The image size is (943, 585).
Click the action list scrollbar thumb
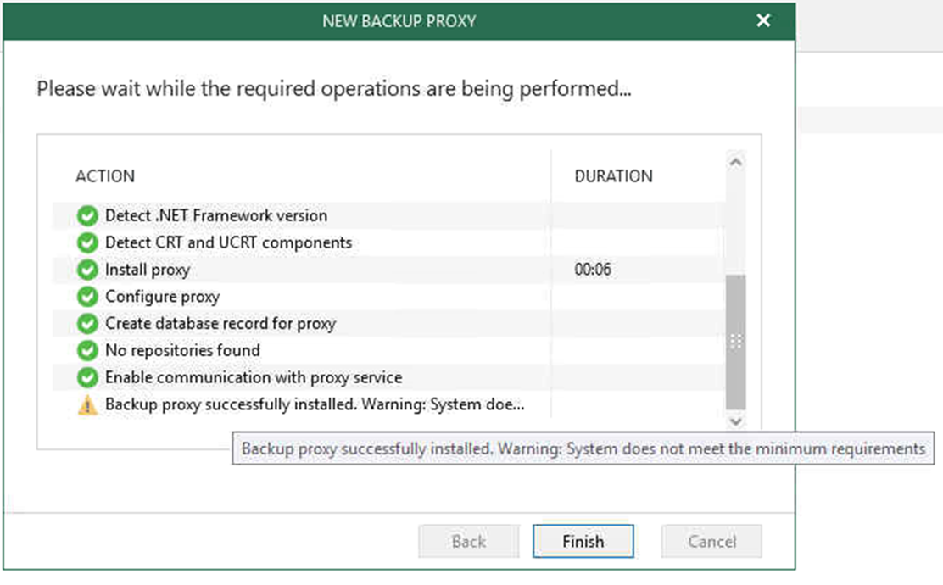[735, 342]
